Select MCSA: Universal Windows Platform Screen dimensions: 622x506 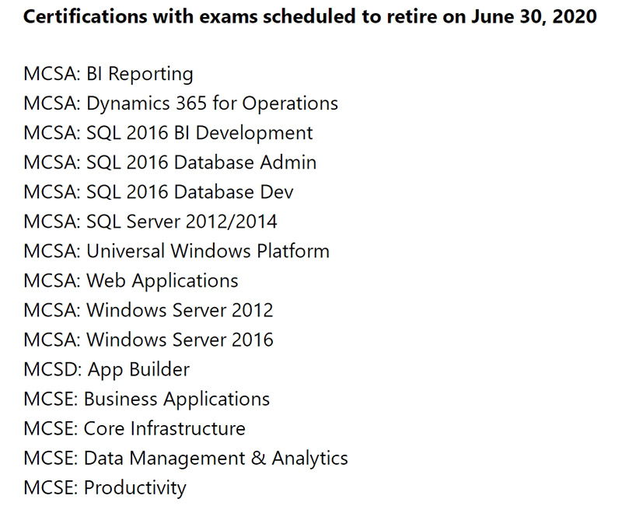point(176,251)
